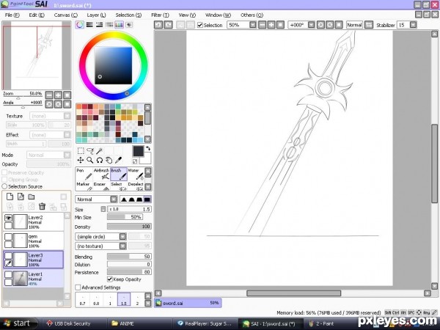Viewport: 440px width, 330px height.
Task: Open the layer Mode Normal dropdown
Action: click(67, 155)
